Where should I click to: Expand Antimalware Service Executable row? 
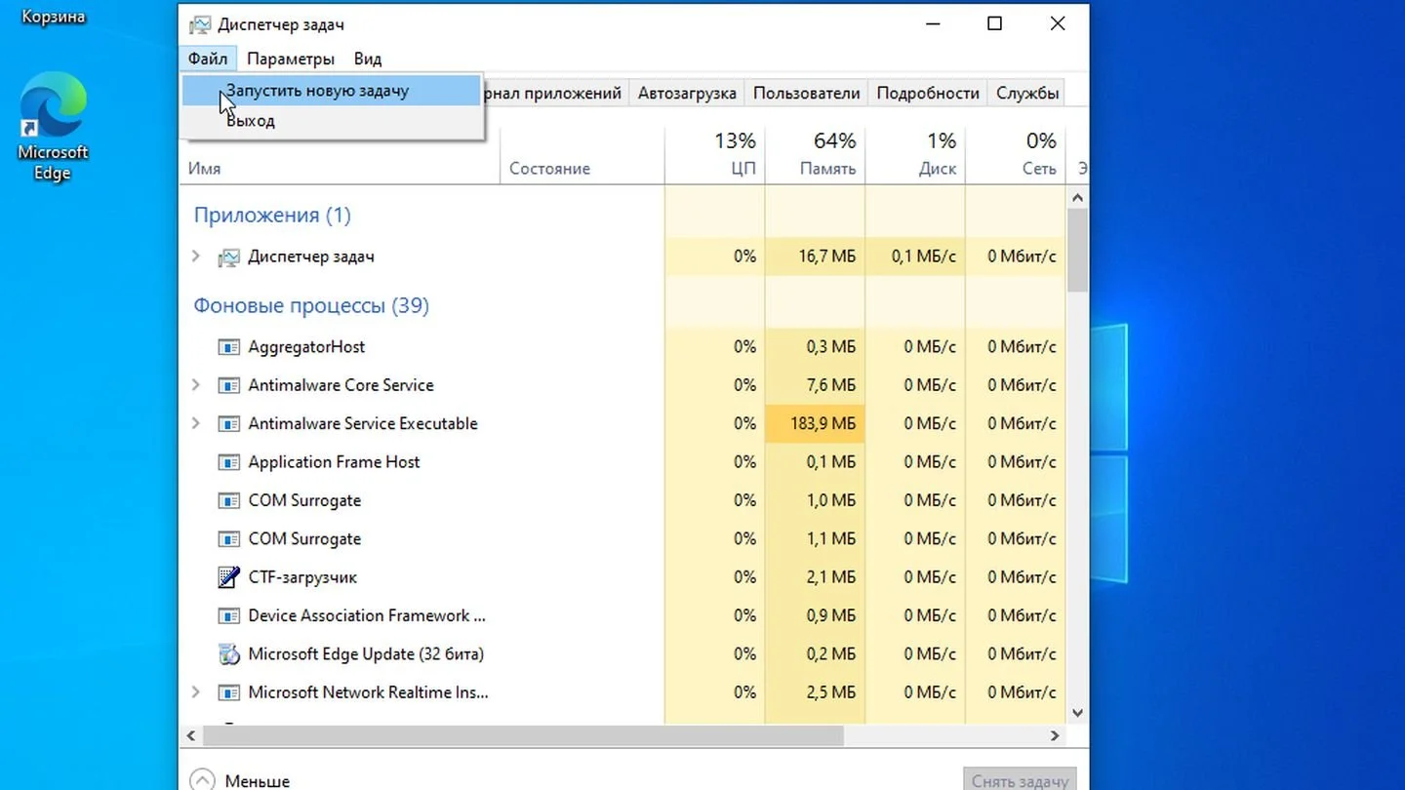coord(195,423)
